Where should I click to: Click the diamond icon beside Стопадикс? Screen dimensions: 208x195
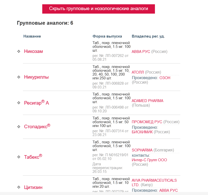click(19, 126)
